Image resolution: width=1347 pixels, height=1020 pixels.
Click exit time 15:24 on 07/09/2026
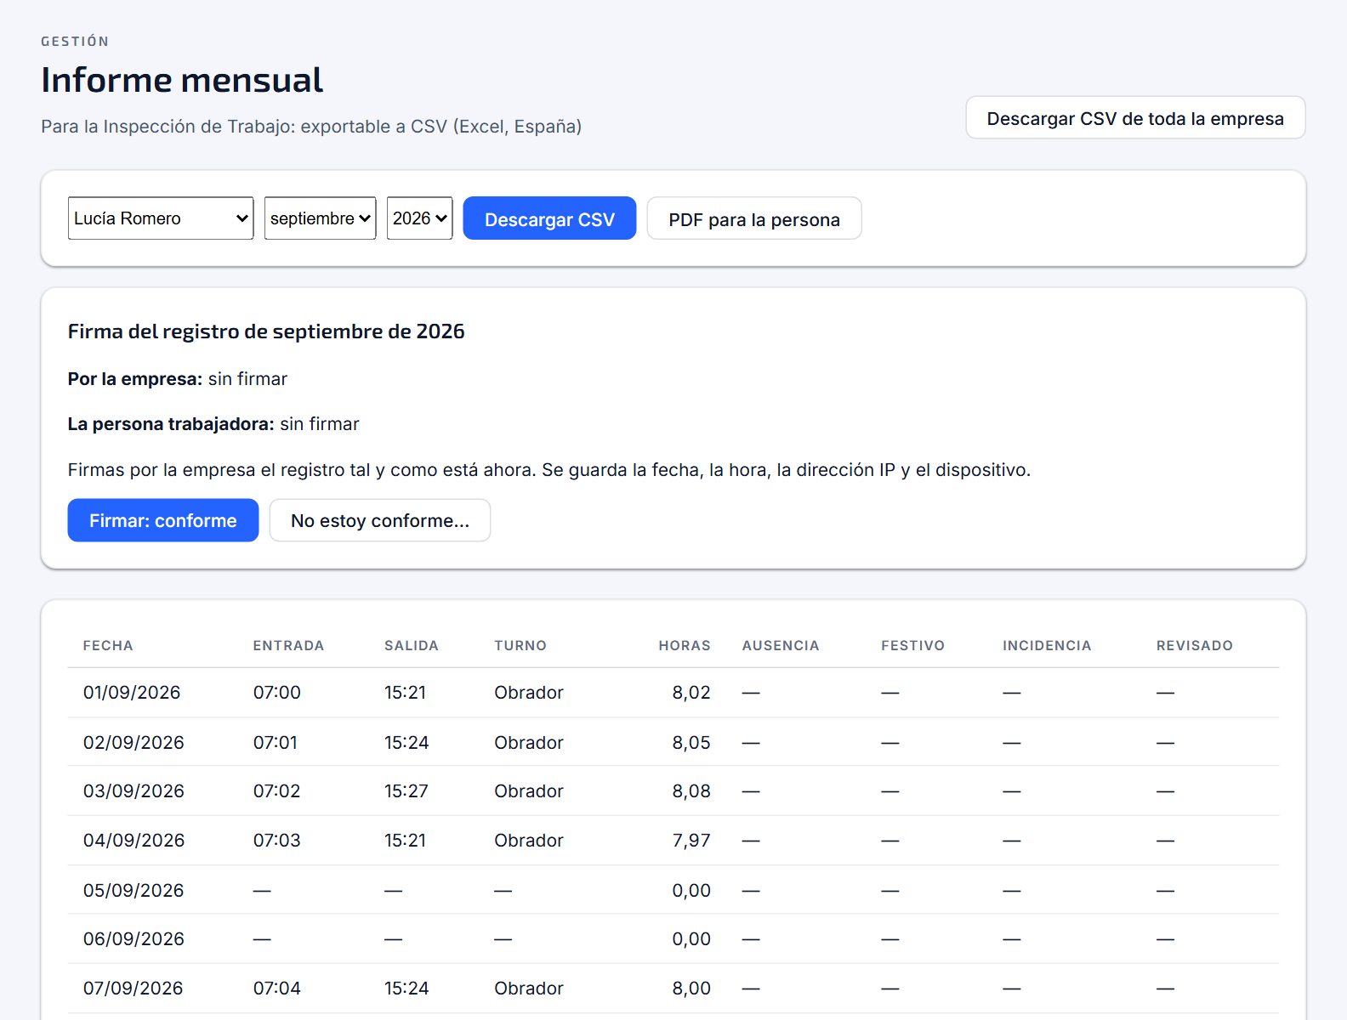[x=406, y=989]
